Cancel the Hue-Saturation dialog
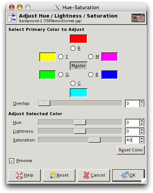Viewport: 153px width, 193px height. click(94, 175)
